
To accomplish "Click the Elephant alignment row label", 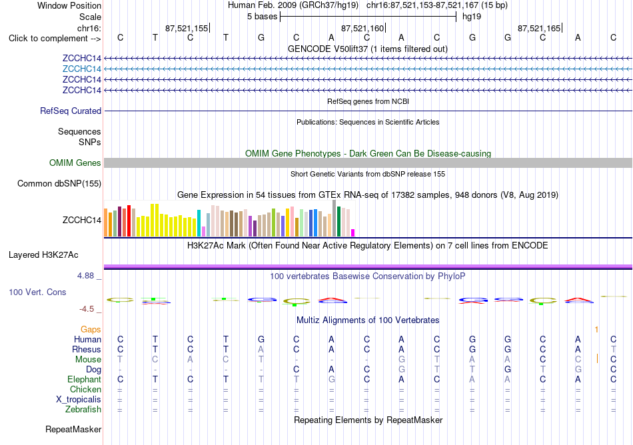I will (84, 380).
